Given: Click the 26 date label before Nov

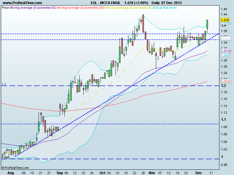Looking at the screenshot, I should point(143,173).
